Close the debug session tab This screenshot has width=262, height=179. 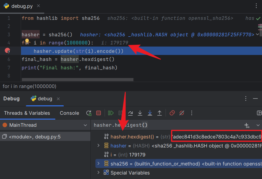point(58,99)
